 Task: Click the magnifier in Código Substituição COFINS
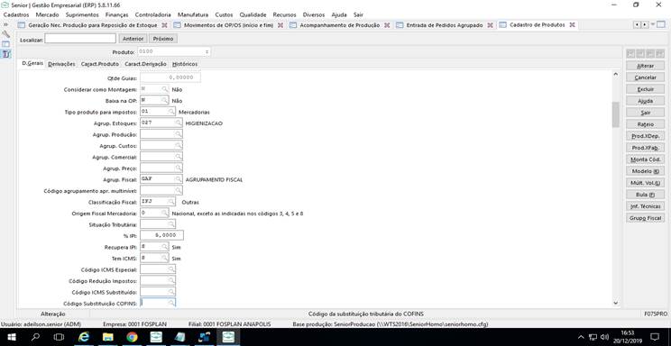point(171,303)
